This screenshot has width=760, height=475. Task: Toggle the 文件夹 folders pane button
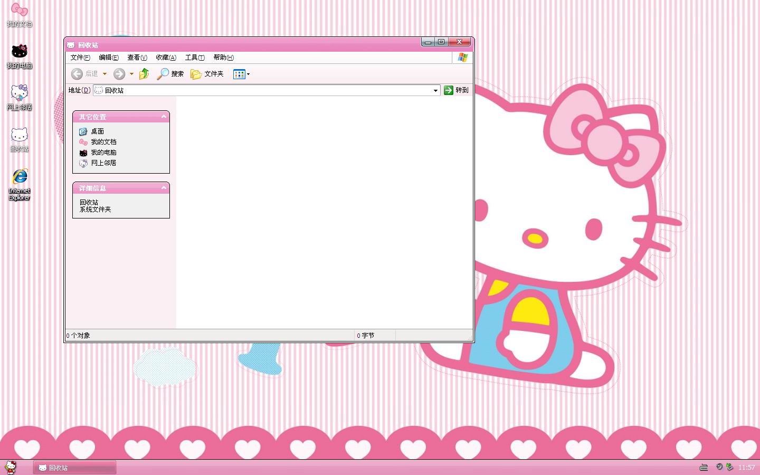coord(207,74)
